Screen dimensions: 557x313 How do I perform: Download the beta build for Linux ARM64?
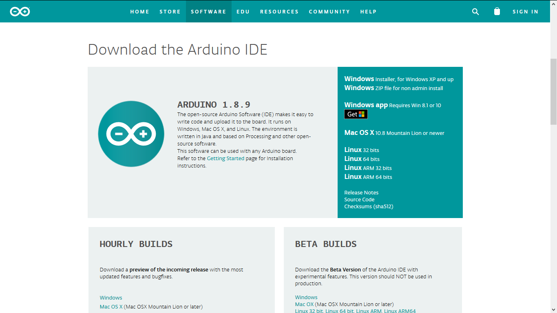pyautogui.click(x=400, y=311)
